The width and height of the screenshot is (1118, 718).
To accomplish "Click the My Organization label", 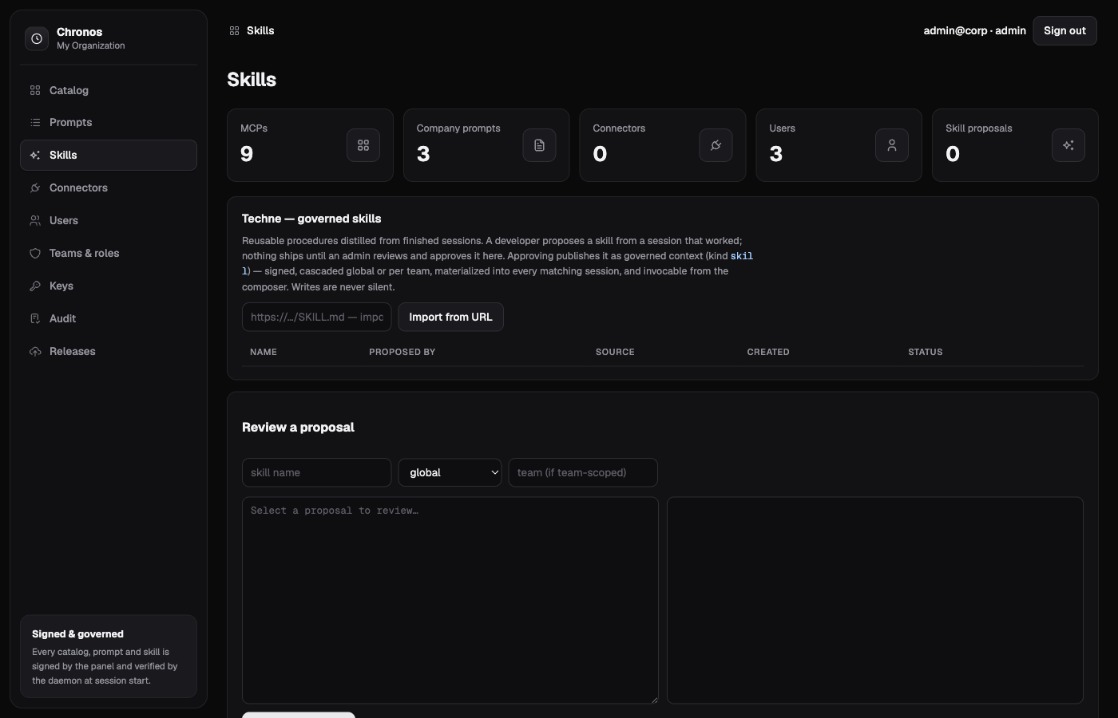I will click(x=91, y=45).
